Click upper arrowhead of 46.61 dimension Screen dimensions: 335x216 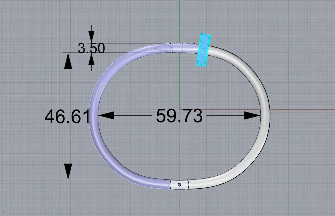tap(68, 62)
